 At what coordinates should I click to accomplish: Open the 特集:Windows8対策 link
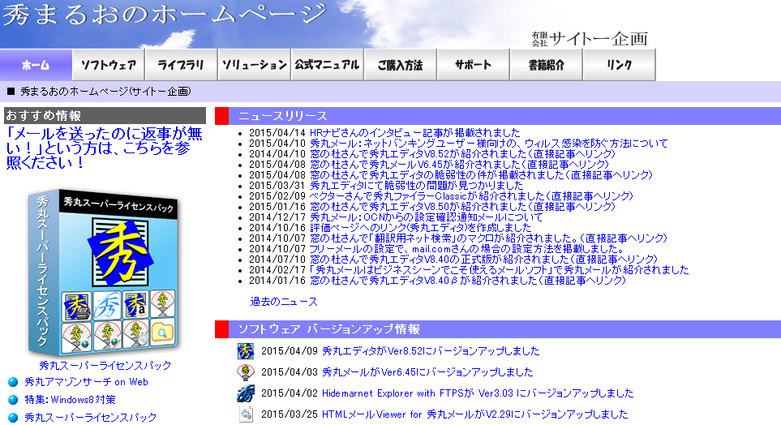click(71, 400)
